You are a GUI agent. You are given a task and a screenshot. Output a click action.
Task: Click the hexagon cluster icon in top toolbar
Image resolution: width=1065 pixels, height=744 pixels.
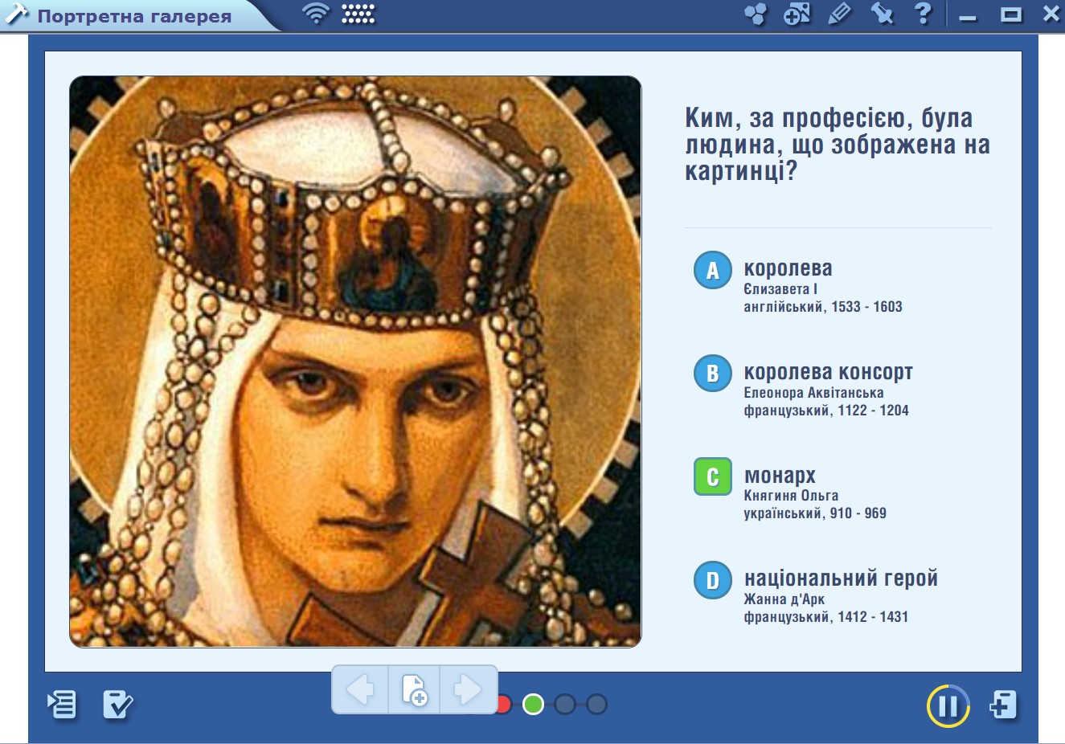point(756,14)
